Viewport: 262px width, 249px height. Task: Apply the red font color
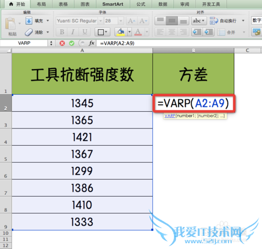point(138,32)
